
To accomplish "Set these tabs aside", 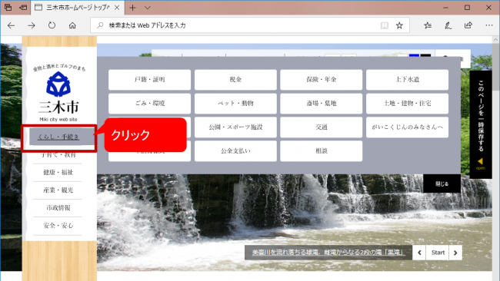I will tap(23, 8).
